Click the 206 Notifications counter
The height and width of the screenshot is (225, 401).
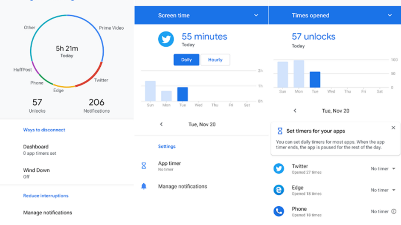pyautogui.click(x=96, y=105)
